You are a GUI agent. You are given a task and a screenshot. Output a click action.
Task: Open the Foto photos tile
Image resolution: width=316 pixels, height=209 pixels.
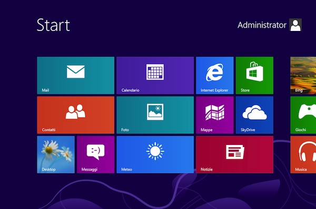click(x=155, y=115)
